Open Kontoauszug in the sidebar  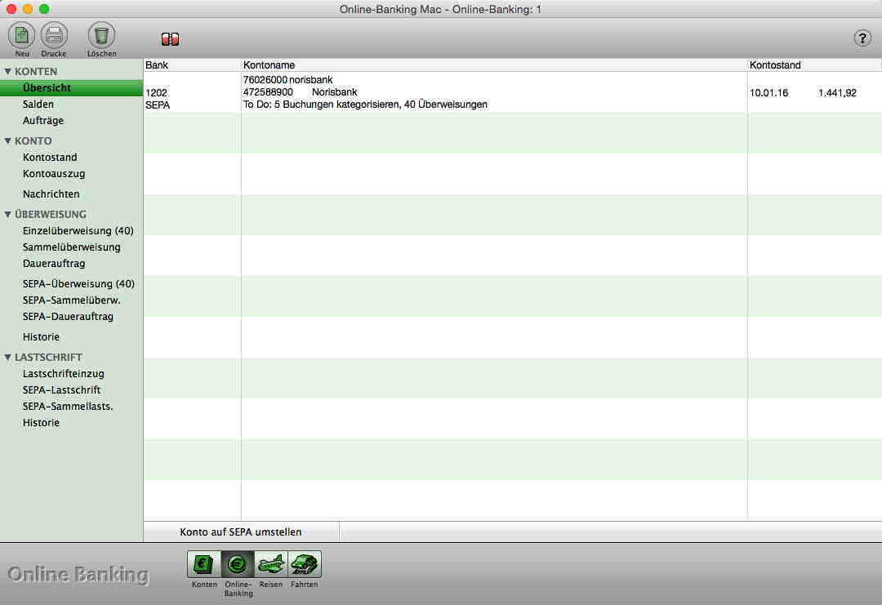tap(54, 174)
